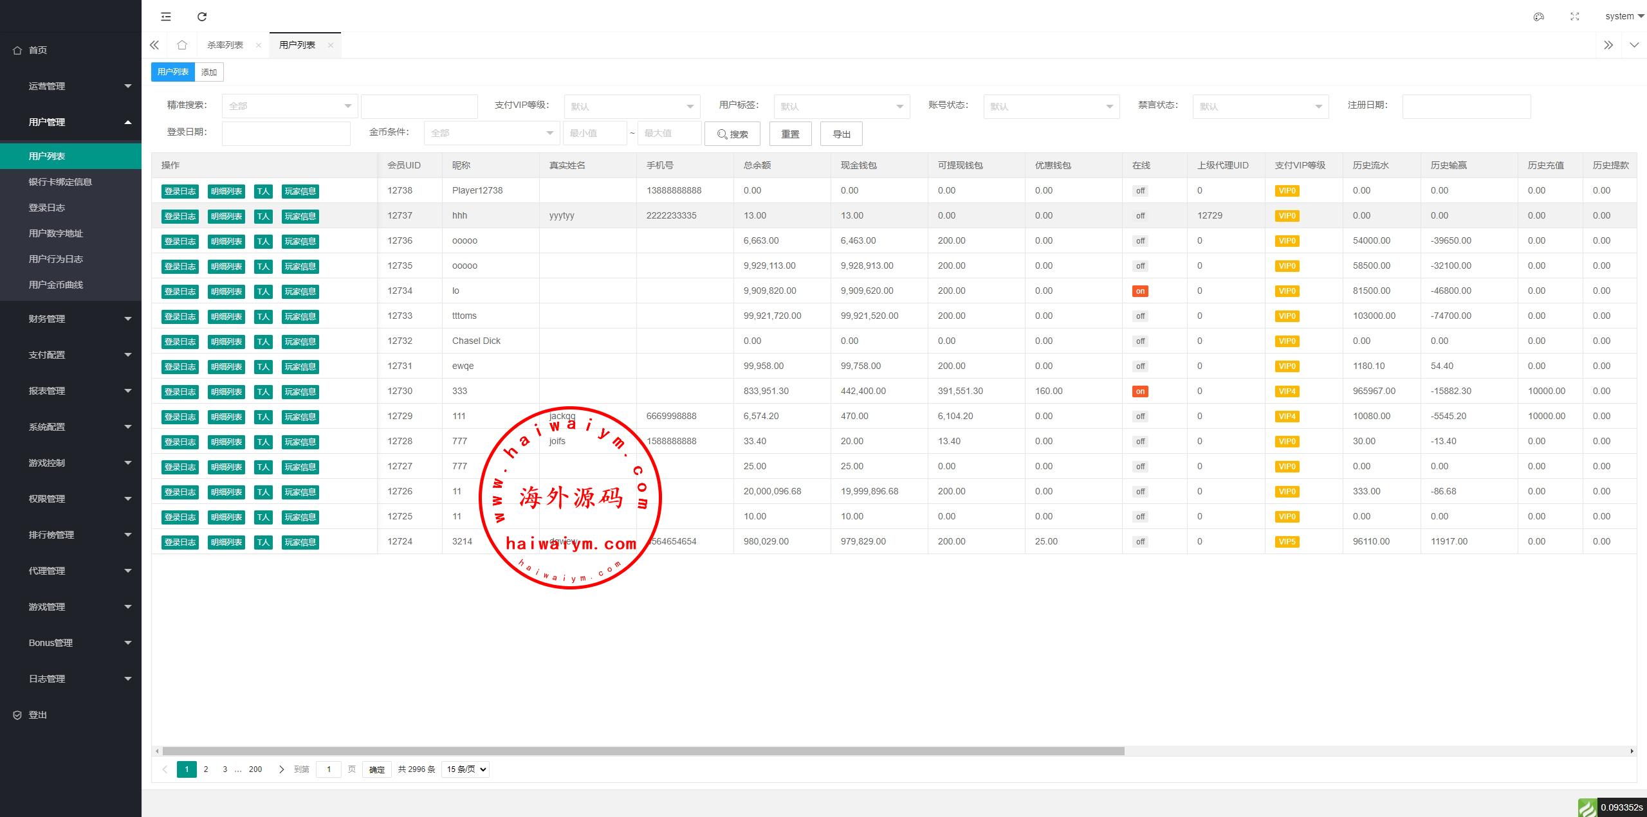Toggle online status for user 12734
This screenshot has width=1647, height=817.
pos(1140,291)
